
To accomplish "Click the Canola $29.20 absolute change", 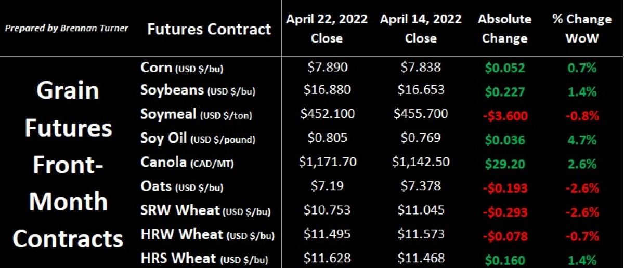I will point(505,164).
